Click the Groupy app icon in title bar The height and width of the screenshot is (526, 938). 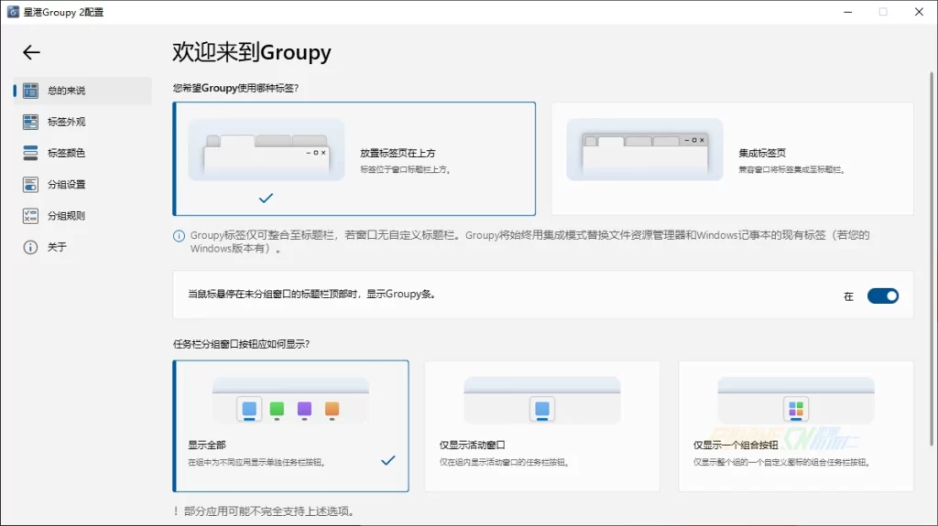coord(13,12)
